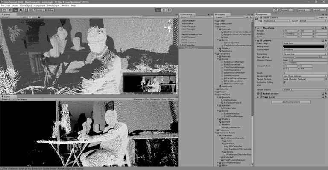
Task: Select the Hand tool in toolbar
Action: (x=4, y=10)
